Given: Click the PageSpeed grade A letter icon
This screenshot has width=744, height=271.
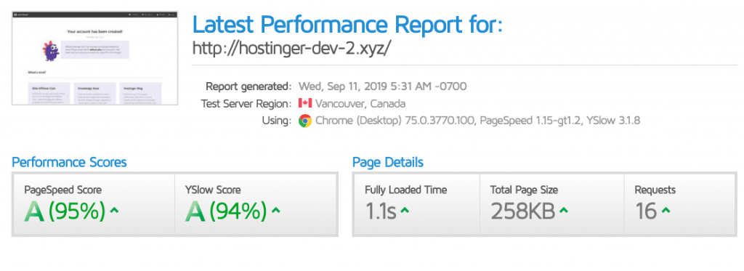Looking at the screenshot, I should pos(34,211).
